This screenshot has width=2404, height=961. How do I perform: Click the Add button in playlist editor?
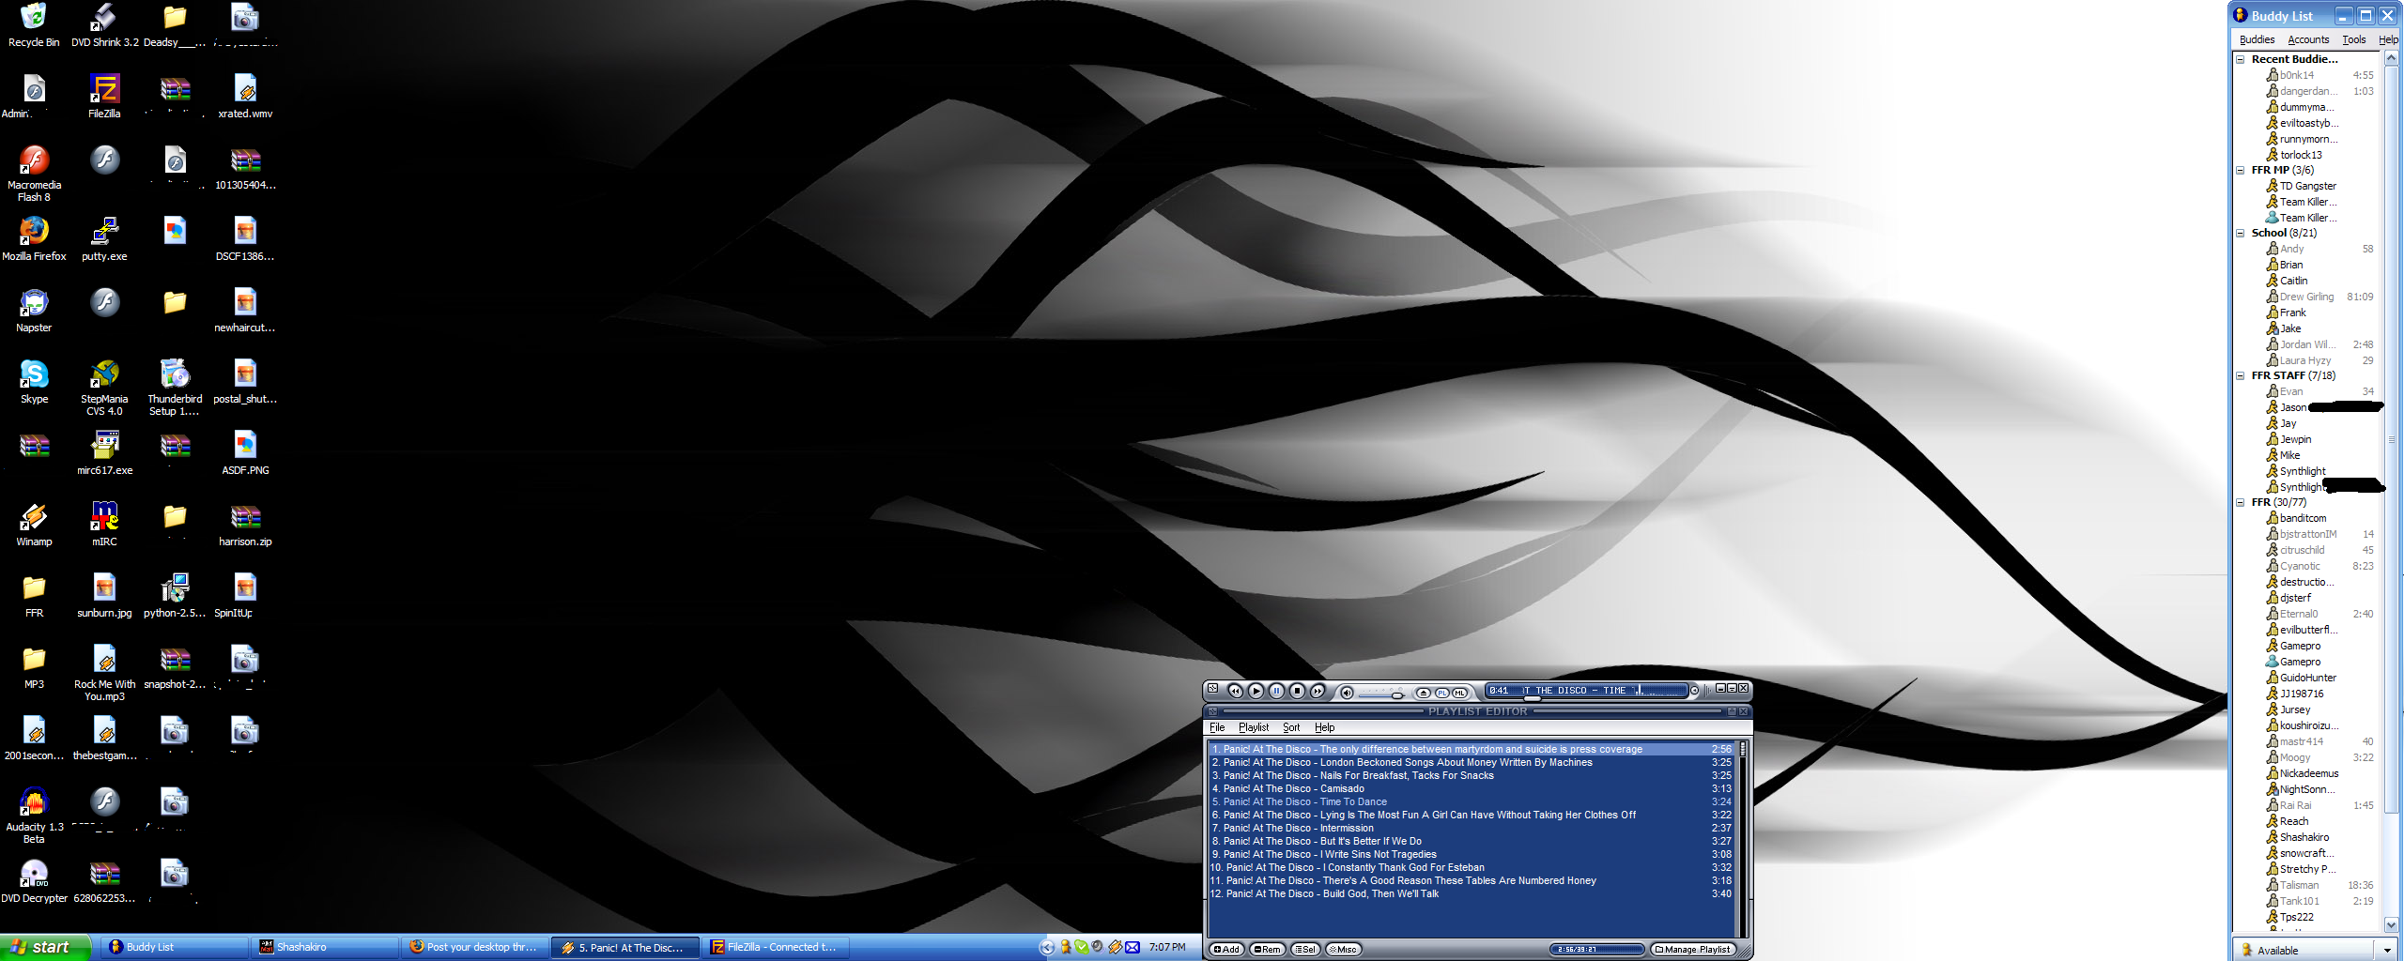tap(1226, 950)
